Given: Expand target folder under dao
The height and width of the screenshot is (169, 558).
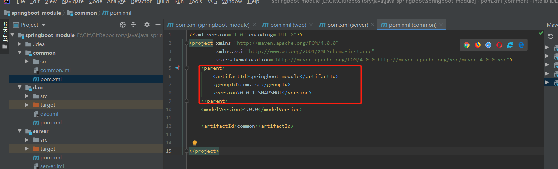Looking at the screenshot, I should pyautogui.click(x=27, y=105).
